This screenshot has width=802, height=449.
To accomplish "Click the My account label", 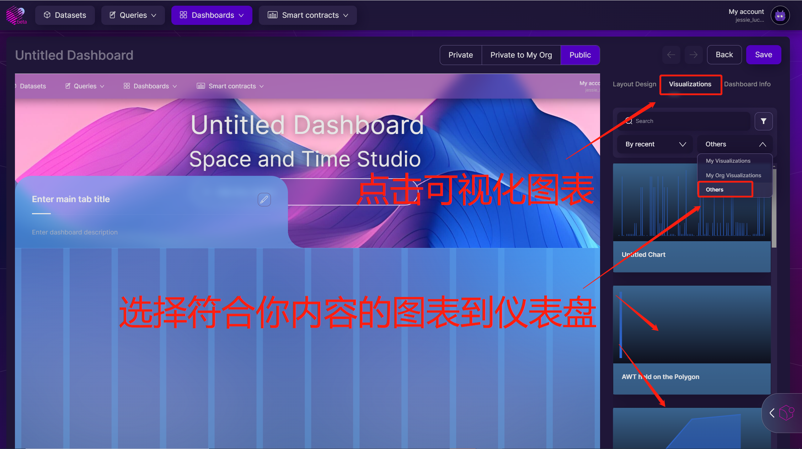I will [746, 12].
